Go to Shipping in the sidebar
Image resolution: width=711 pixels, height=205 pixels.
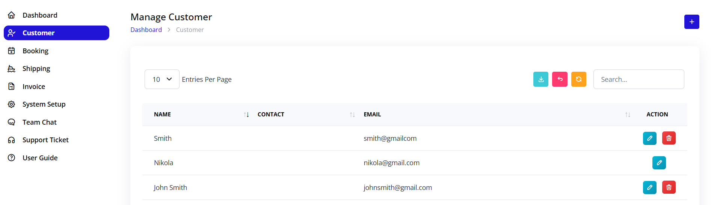tap(36, 69)
